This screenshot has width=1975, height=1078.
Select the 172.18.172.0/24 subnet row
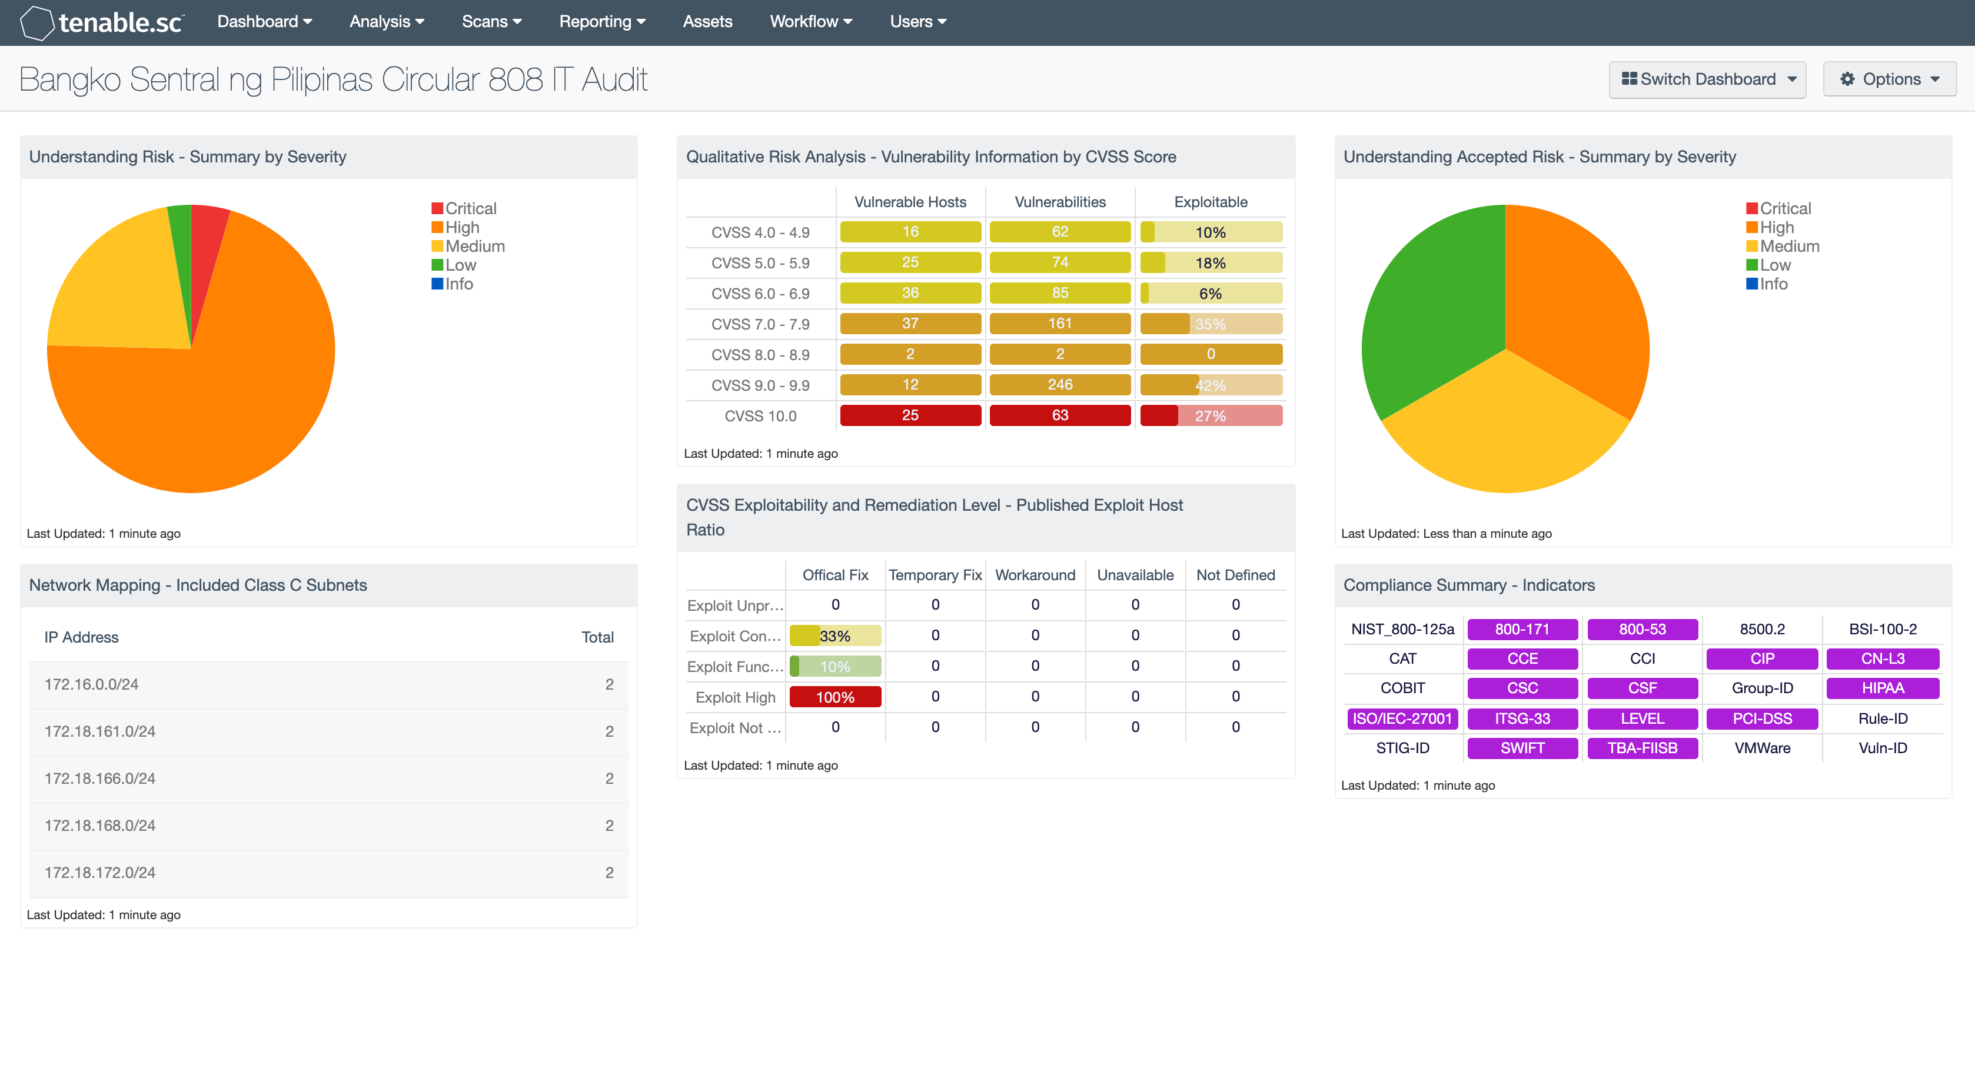pyautogui.click(x=328, y=873)
